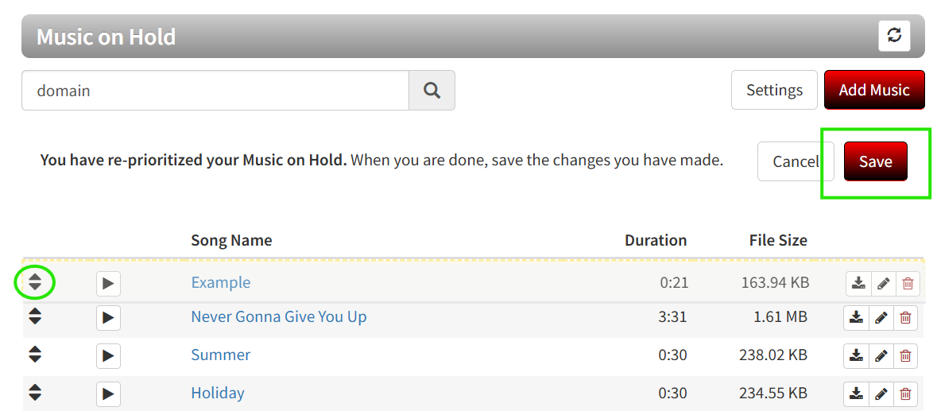Play Never Gonna Give You Up
937x411 pixels.
click(108, 317)
